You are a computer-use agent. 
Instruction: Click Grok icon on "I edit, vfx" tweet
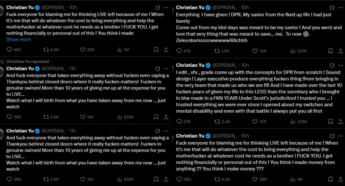332,65
